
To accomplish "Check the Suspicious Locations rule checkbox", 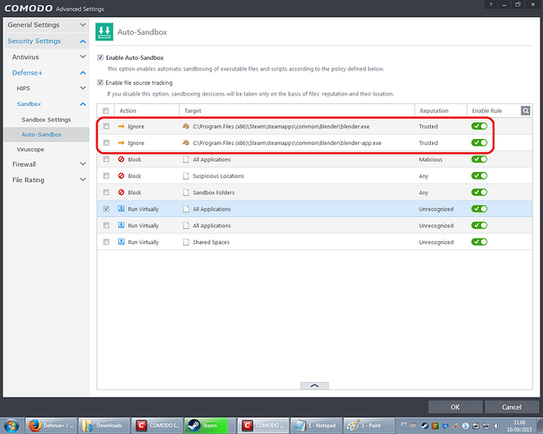I will (x=106, y=176).
